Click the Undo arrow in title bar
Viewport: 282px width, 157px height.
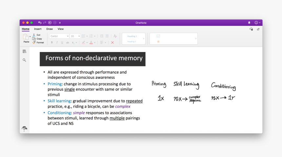click(40, 23)
